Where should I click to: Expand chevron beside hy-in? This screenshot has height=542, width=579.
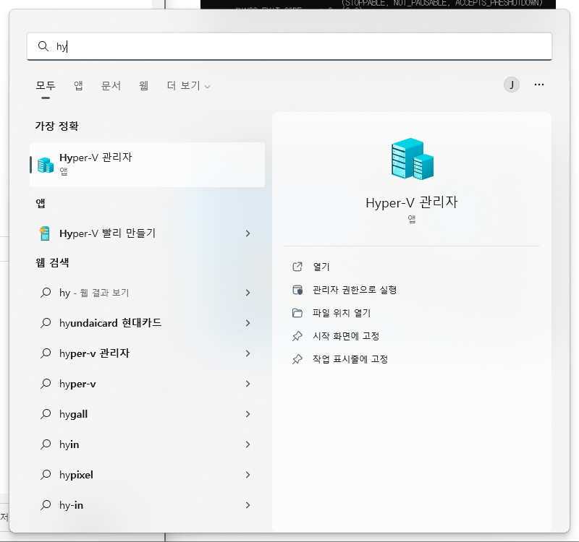coord(248,505)
